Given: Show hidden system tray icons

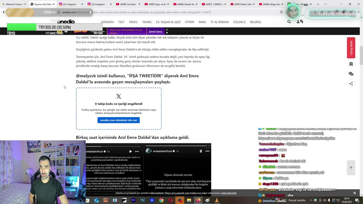Looking at the screenshot, I should (x=311, y=200).
